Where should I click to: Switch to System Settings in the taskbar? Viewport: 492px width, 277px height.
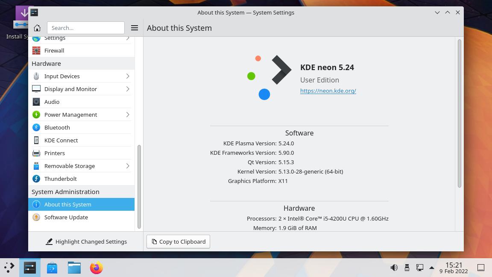(30, 268)
